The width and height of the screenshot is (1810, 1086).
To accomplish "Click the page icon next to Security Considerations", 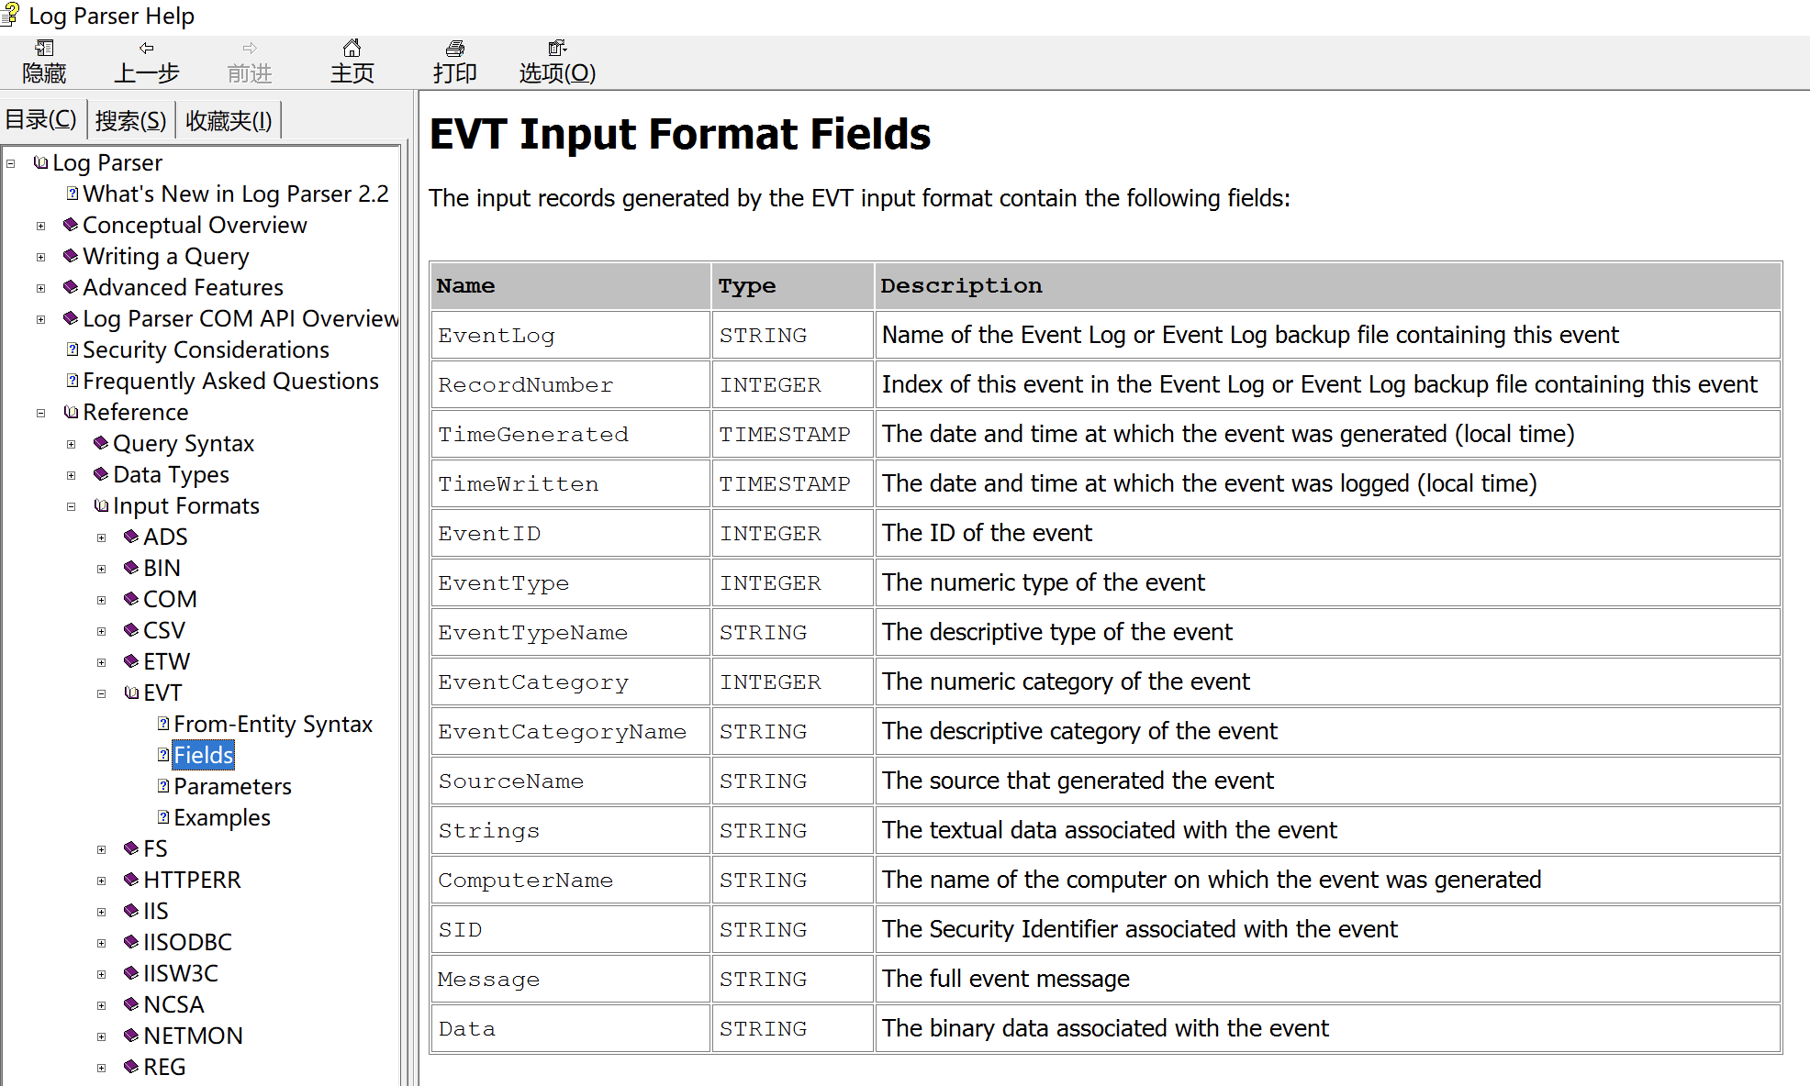I will coord(73,349).
